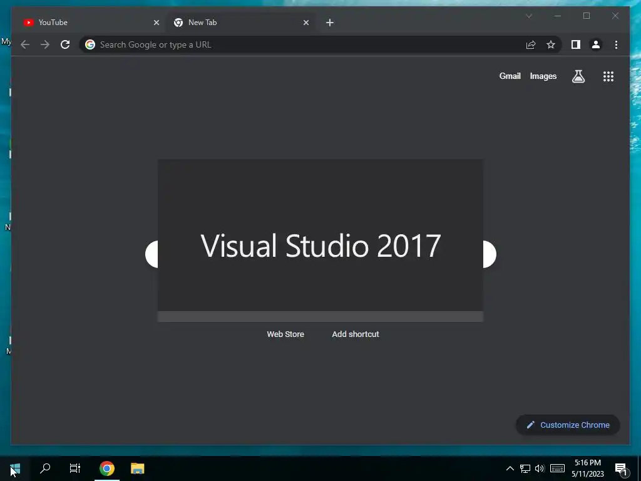Maximize the Chrome window
Screen dimensions: 641x481
pyautogui.click(x=586, y=16)
